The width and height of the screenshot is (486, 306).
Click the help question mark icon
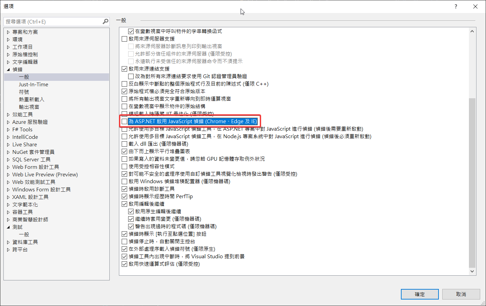[456, 6]
